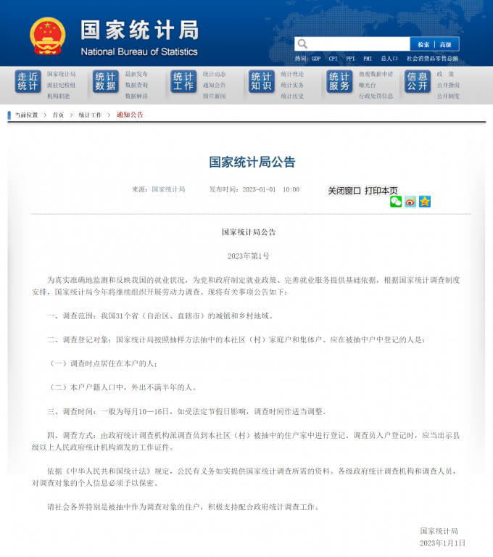Open the 统计工作 blue tile

(183, 81)
